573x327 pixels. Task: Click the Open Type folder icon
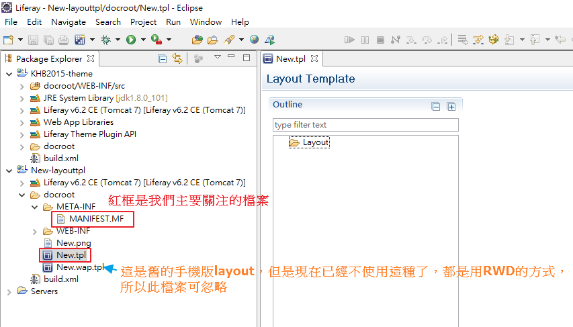tap(197, 40)
